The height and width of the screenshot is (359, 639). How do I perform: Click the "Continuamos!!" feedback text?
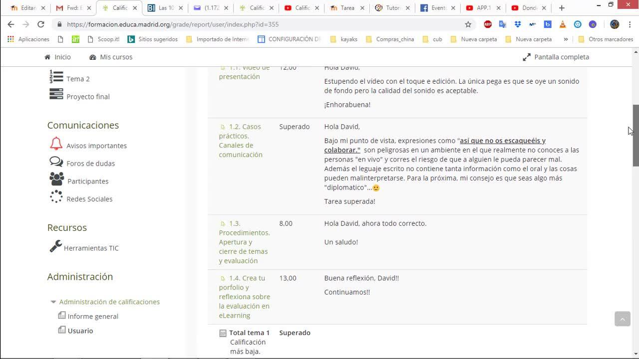point(347,292)
